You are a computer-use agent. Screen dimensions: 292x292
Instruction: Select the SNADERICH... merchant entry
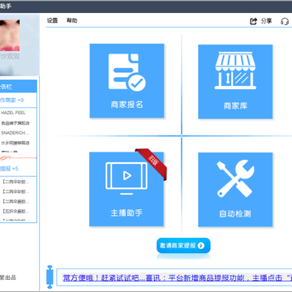coord(15,133)
